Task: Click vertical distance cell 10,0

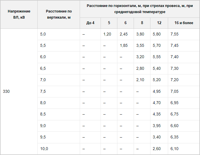Action: click(59, 149)
